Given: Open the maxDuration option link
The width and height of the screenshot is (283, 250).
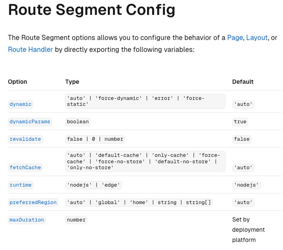Looking at the screenshot, I should click(27, 220).
